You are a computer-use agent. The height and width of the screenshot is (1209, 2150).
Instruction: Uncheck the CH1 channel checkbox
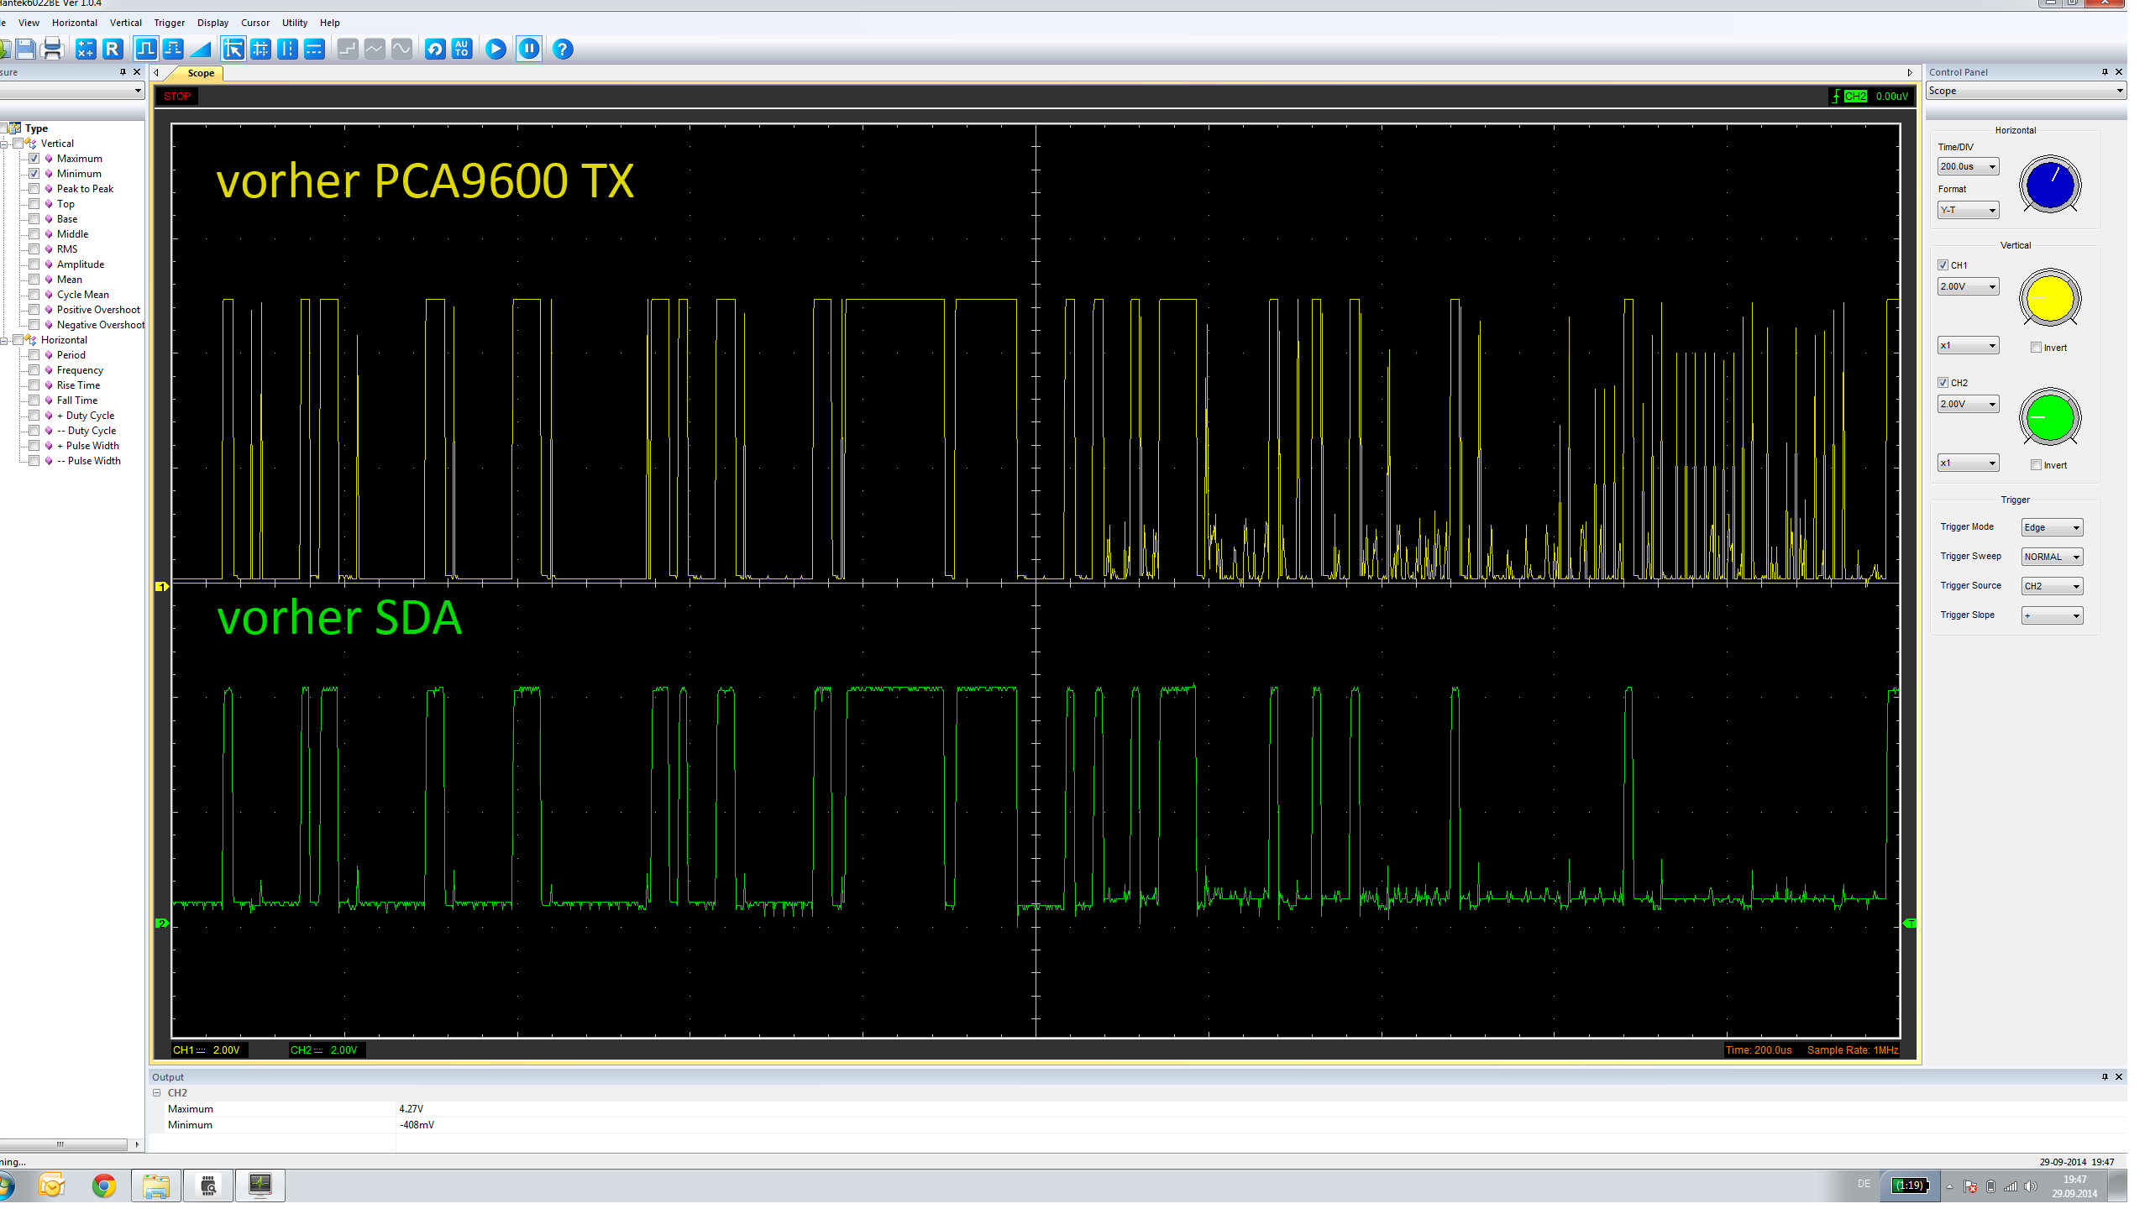[1943, 265]
